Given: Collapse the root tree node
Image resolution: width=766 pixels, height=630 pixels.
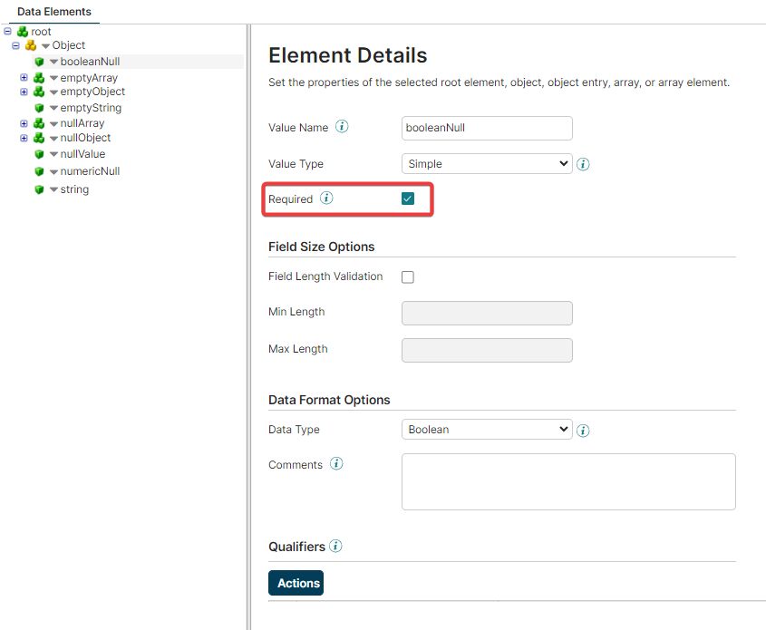Looking at the screenshot, I should pos(7,32).
